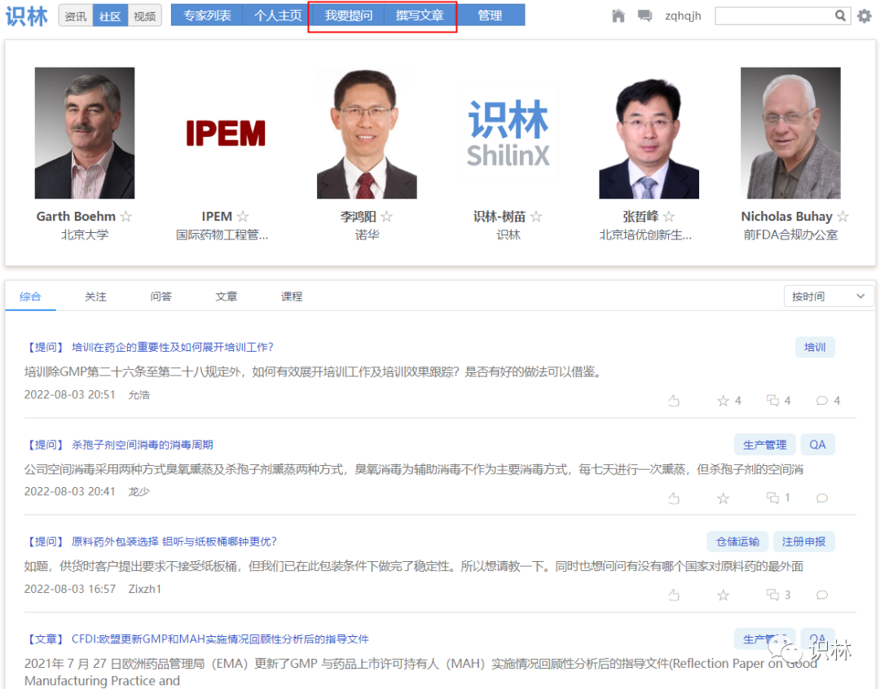The image size is (880, 689).
Task: Click the search magnifier icon
Action: [x=841, y=15]
